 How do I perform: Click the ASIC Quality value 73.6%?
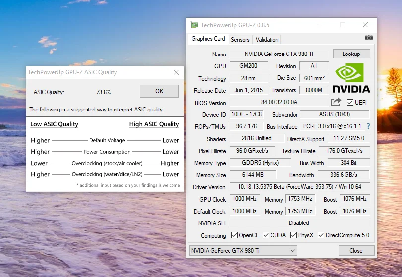pyautogui.click(x=103, y=92)
